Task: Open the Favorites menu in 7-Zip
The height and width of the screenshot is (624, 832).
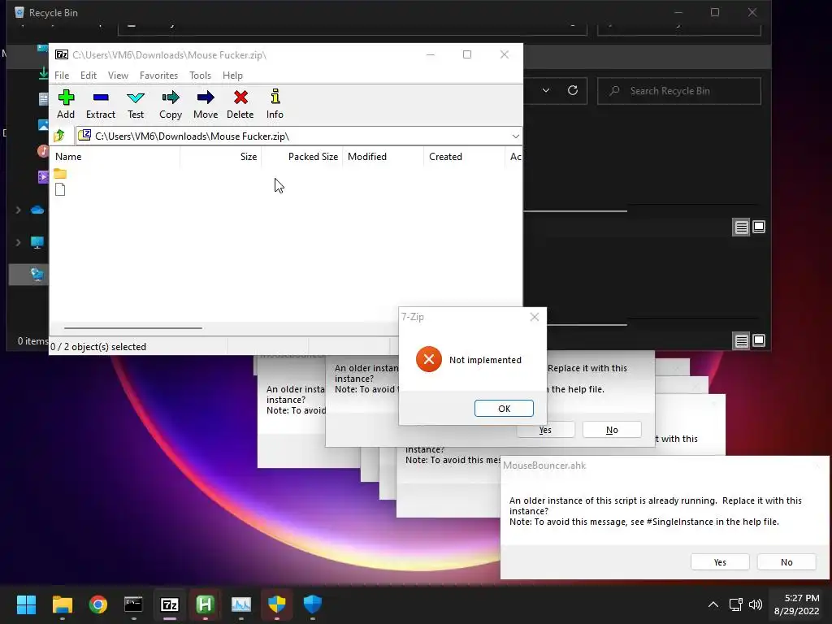Action: [158, 76]
